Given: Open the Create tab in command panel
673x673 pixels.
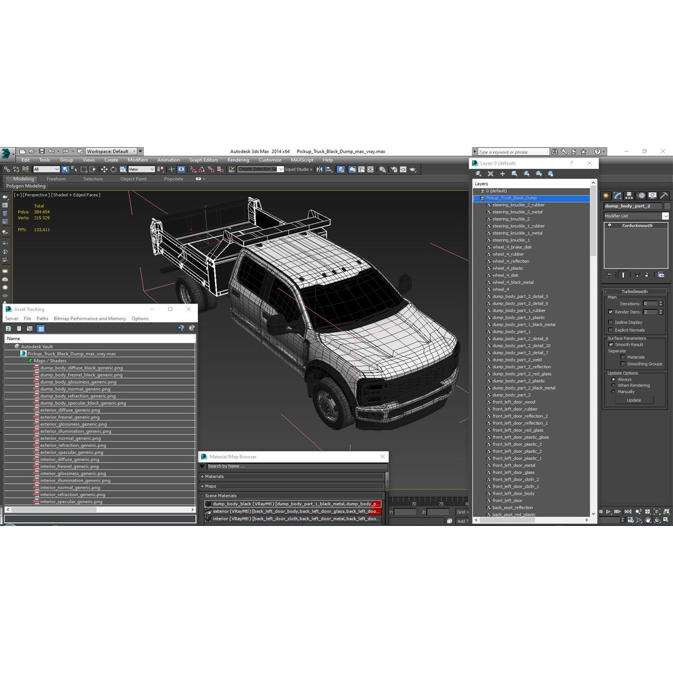Looking at the screenshot, I should [x=606, y=196].
